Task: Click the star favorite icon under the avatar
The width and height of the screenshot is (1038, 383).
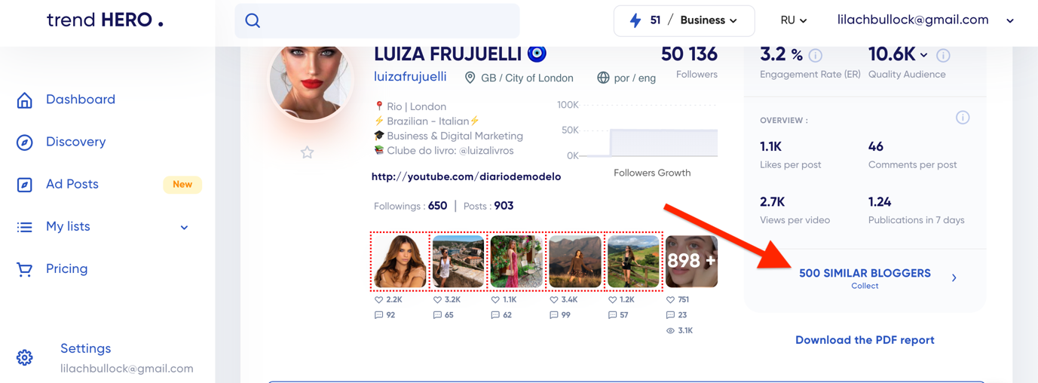Action: [307, 152]
